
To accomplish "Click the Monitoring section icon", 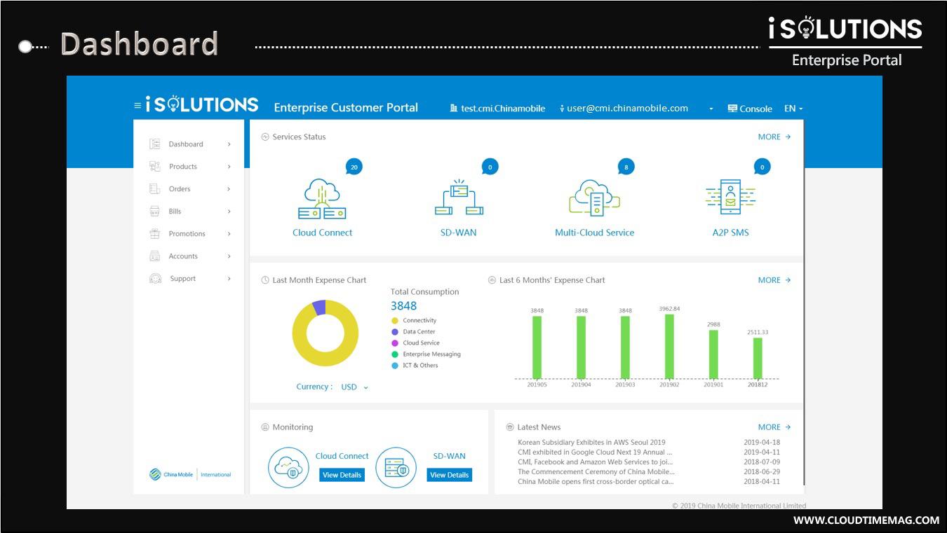I will (x=265, y=427).
